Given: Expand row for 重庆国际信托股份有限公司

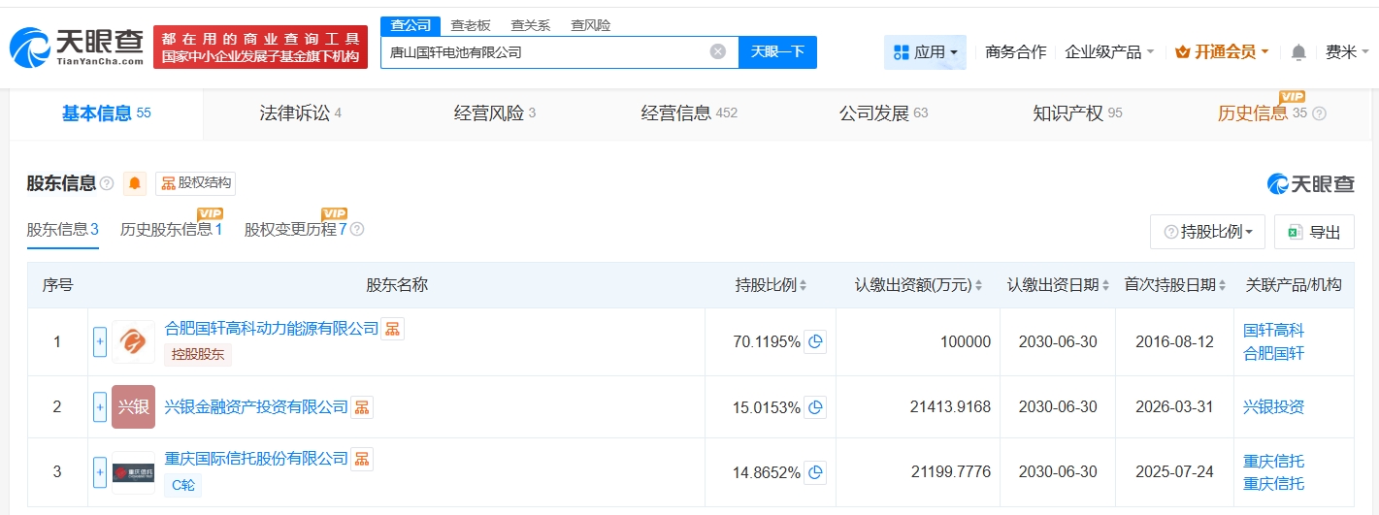Looking at the screenshot, I should (x=99, y=472).
